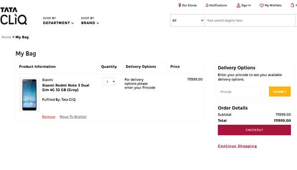Viewport: 297px width, 170px height.
Task: Expand Shop by Department menu
Action: 59,21
